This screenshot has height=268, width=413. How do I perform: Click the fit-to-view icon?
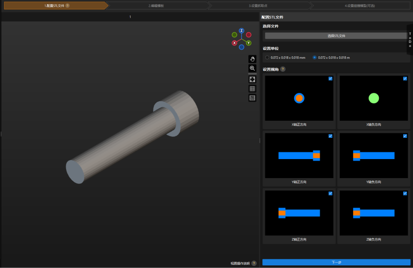(252, 79)
